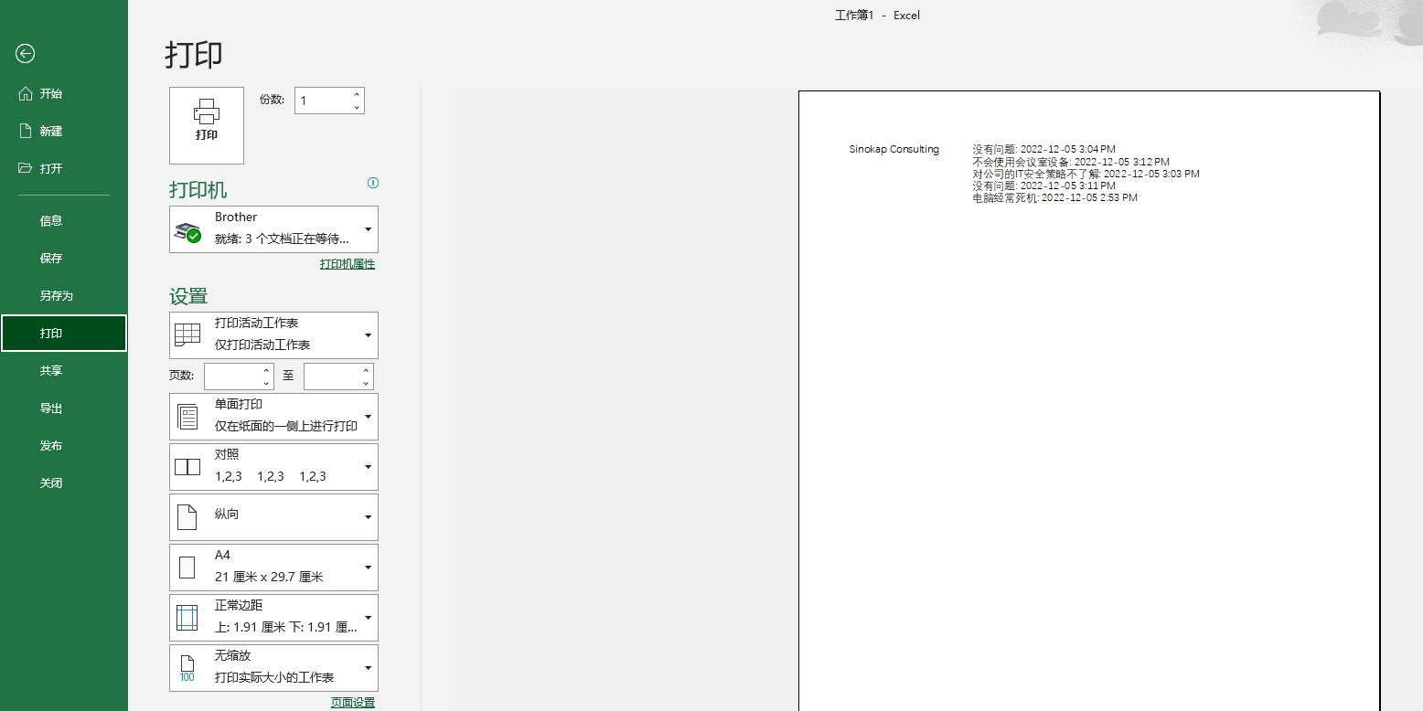Image resolution: width=1423 pixels, height=711 pixels.
Task: Increase the starting page number
Action: point(266,370)
